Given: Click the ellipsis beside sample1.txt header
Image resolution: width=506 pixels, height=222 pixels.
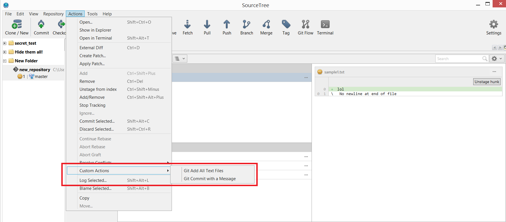Looking at the screenshot, I should click(494, 72).
